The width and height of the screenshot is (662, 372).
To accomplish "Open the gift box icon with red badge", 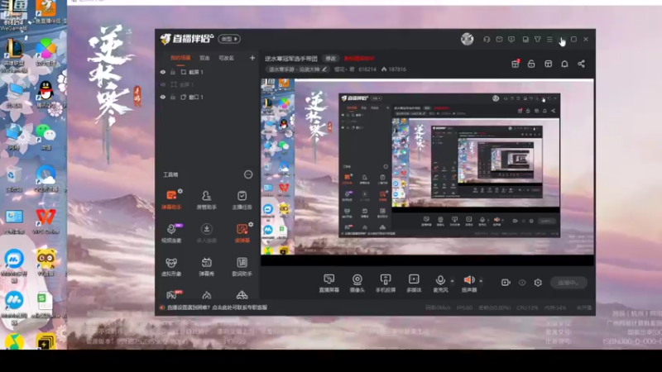I will point(516,64).
